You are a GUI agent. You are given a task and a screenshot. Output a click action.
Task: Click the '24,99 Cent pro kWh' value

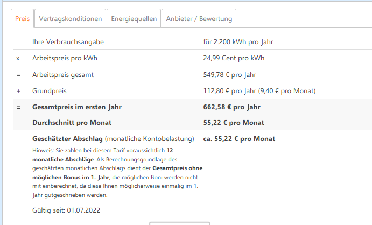click(234, 58)
